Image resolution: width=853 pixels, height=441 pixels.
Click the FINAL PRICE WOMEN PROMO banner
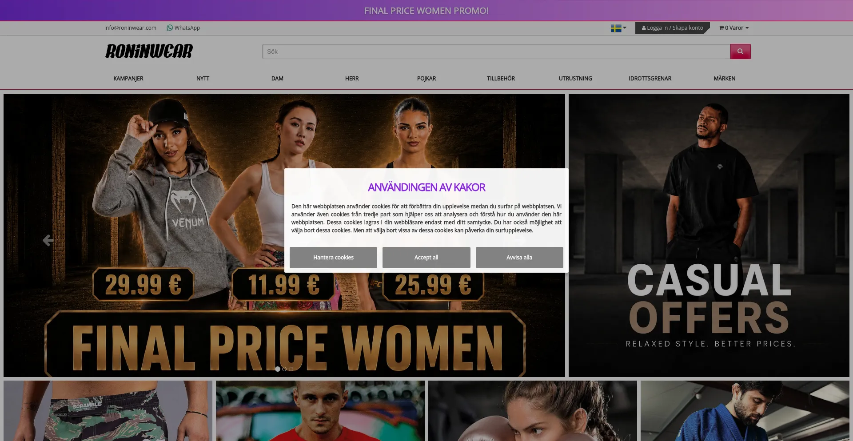pos(426,11)
